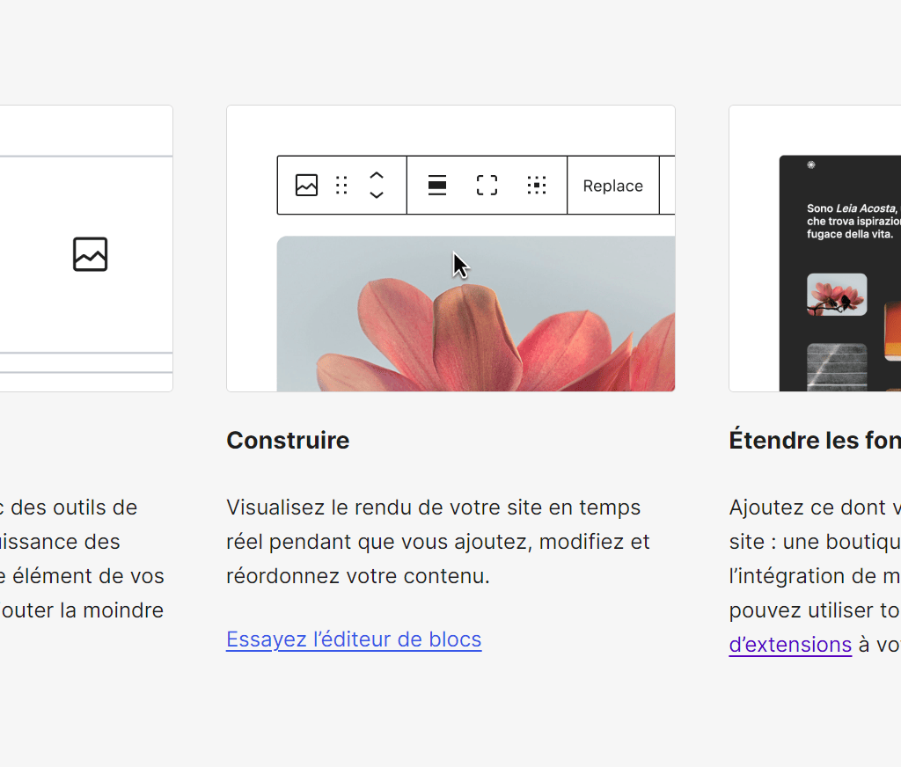Click the magnolia thumbnail in the dark mockup
Image resolution: width=901 pixels, height=767 pixels.
coord(837,294)
